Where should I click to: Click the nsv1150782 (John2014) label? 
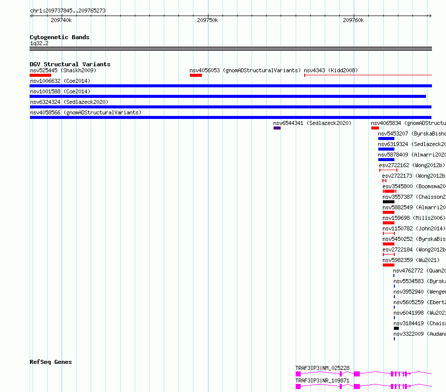pos(414,228)
